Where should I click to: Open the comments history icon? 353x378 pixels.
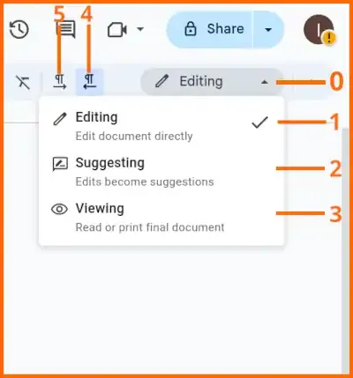click(x=65, y=29)
